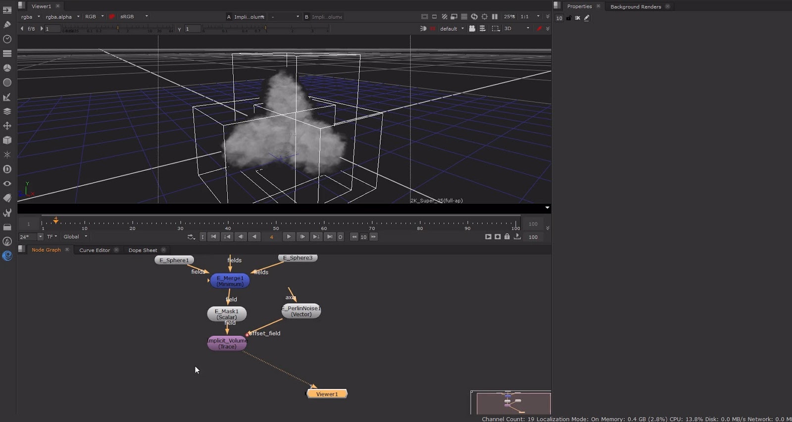Toggle proxy mode in viewer
The width and height of the screenshot is (792, 422).
coord(454,16)
